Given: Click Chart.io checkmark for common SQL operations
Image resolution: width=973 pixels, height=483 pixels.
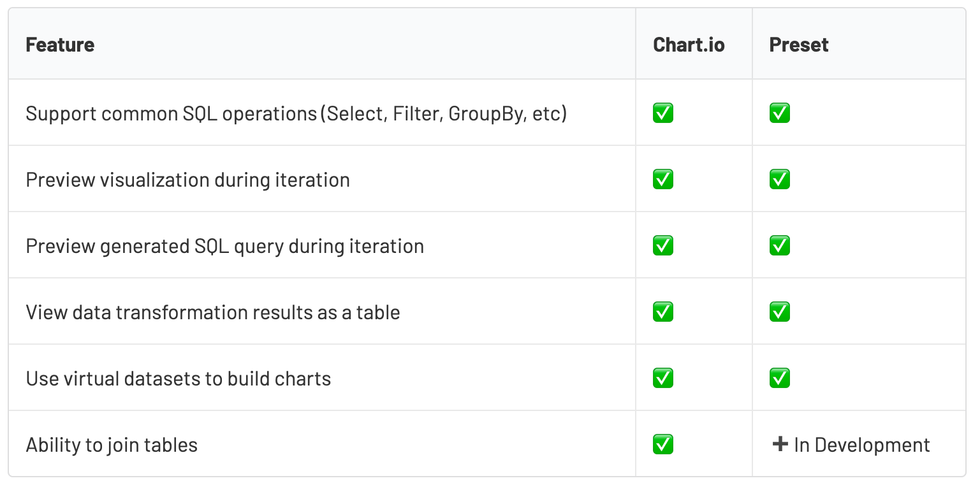Looking at the screenshot, I should 663,113.
